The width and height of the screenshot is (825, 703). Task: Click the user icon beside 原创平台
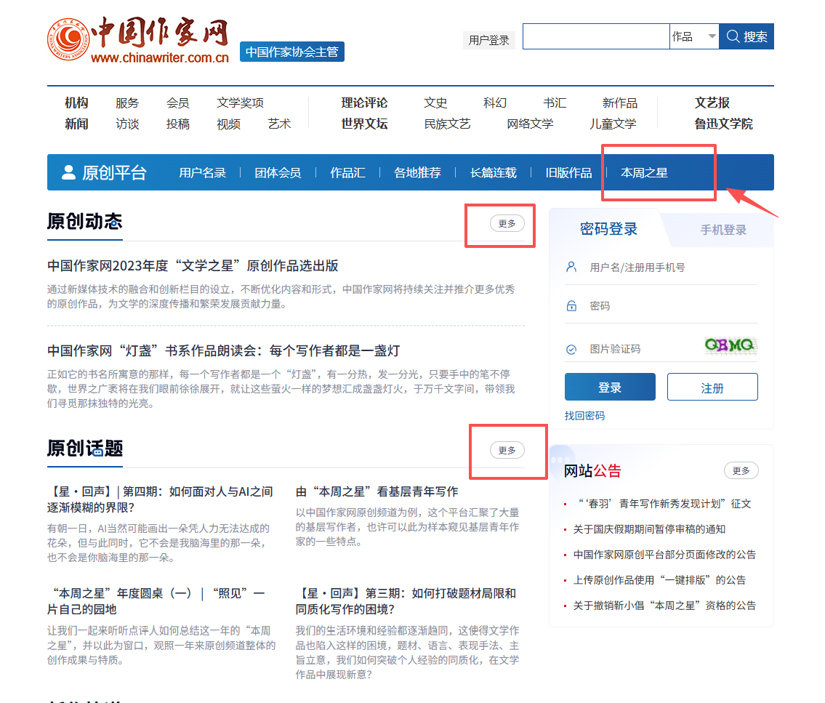pos(69,172)
